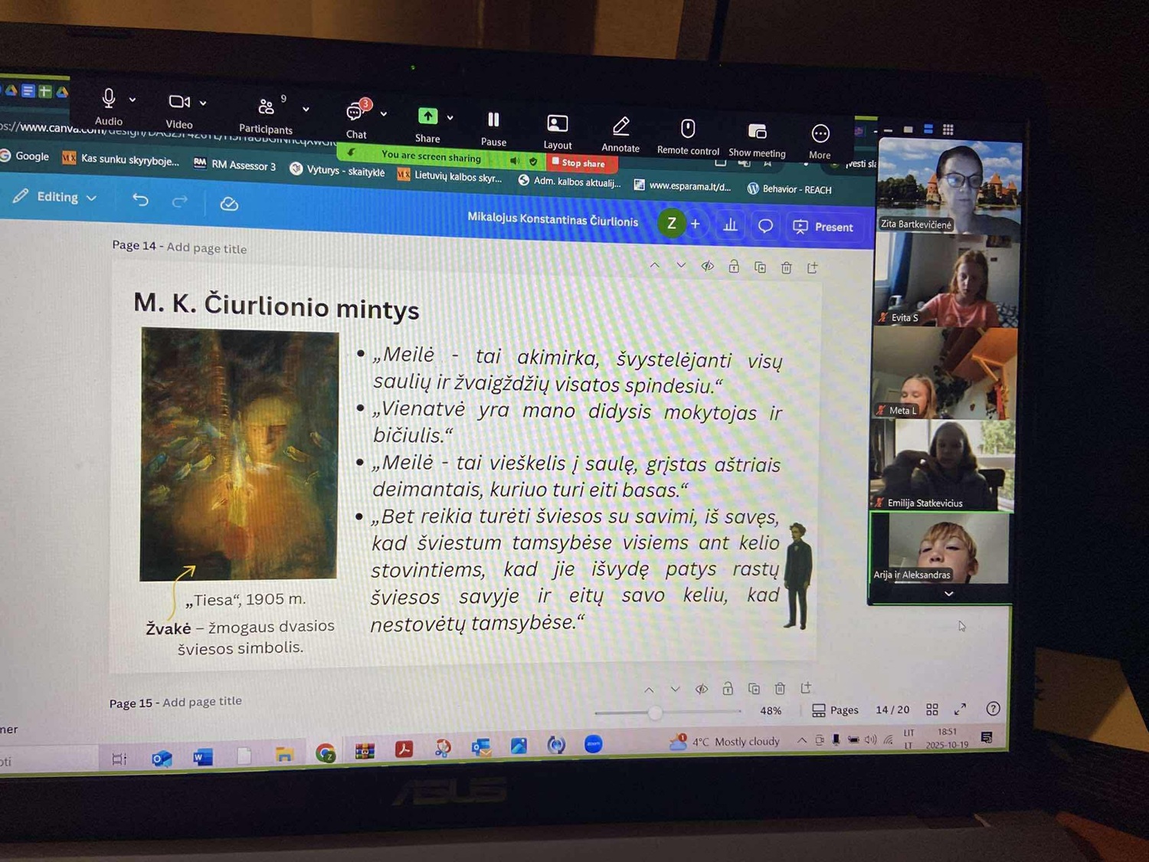
Task: Enter fullscreen with the expand arrows icon
Action: coord(960,709)
